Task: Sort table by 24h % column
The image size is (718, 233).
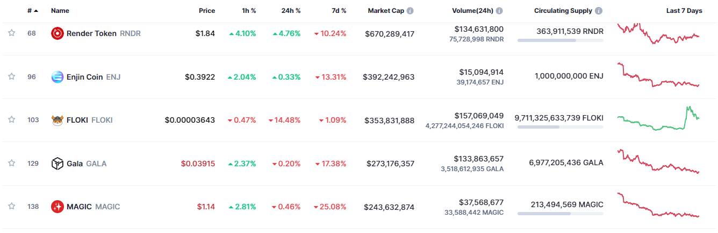Action: 291,11
